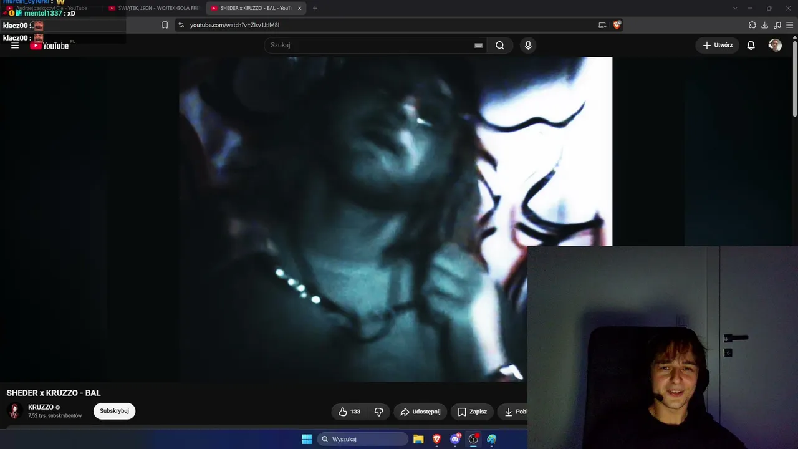The width and height of the screenshot is (798, 449).
Task: Open Brave browser from the taskbar
Action: point(436,439)
